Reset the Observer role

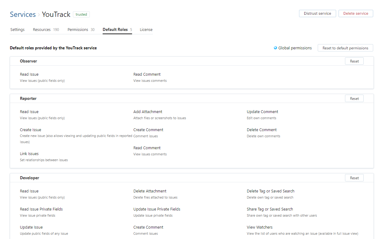tap(354, 61)
